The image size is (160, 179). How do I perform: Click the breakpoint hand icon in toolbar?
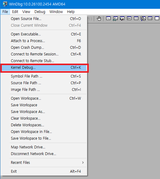99,18
